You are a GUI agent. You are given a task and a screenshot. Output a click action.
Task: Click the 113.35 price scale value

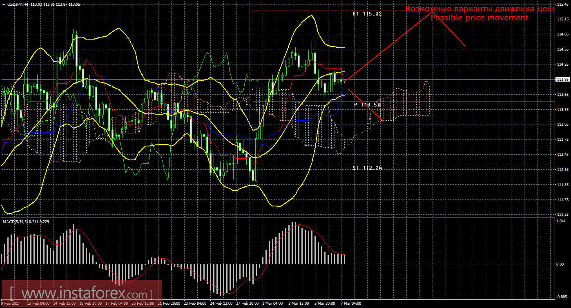pos(563,110)
